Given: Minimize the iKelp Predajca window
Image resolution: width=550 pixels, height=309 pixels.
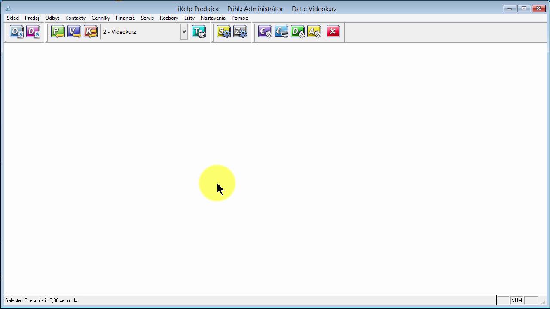Looking at the screenshot, I should tap(509, 9).
